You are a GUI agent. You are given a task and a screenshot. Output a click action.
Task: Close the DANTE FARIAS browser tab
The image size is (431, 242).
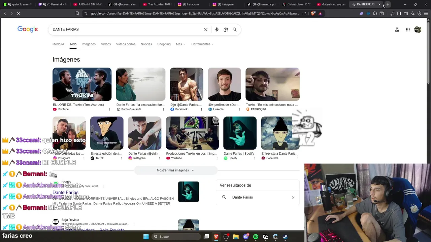379,4
